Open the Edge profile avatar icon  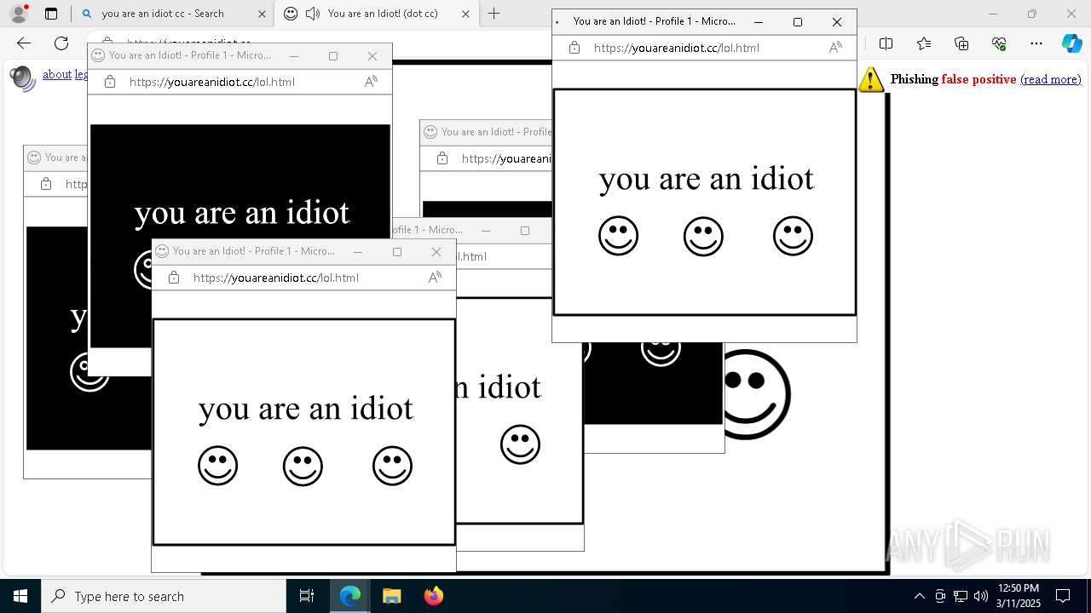19,14
